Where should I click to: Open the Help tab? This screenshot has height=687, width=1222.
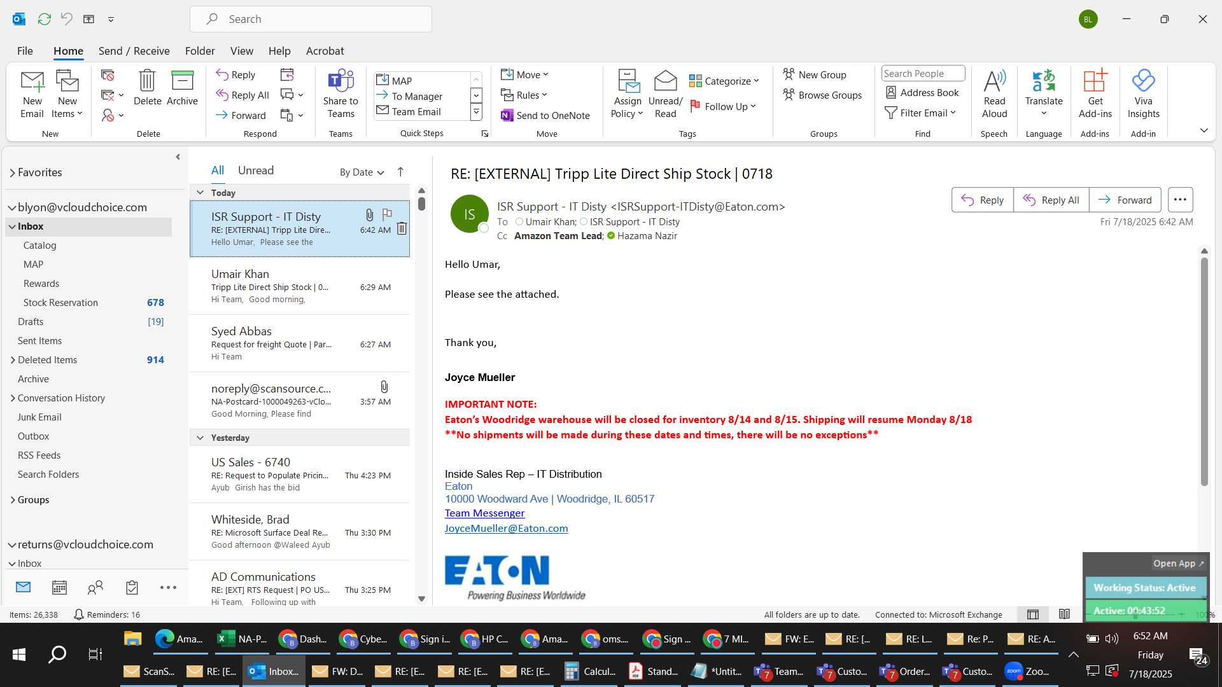279,51
